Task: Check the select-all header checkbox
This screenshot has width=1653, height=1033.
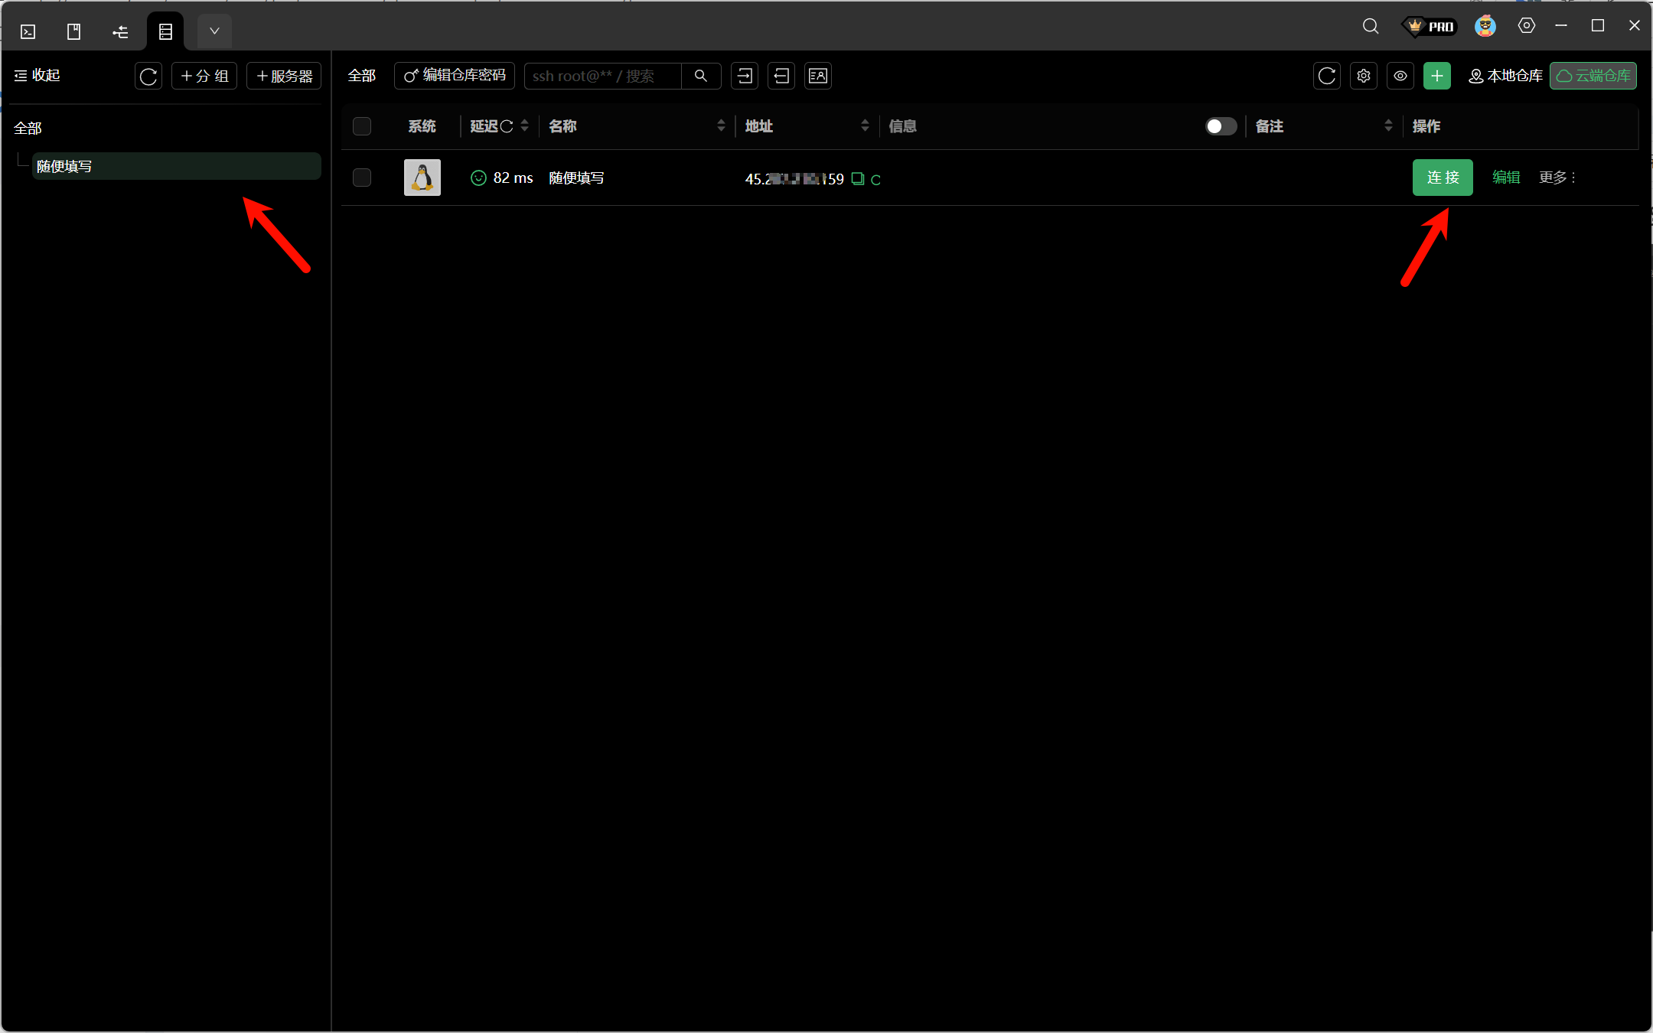Action: point(362,126)
